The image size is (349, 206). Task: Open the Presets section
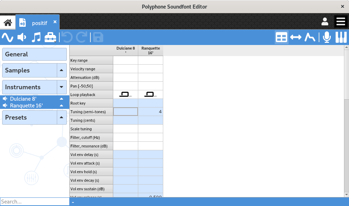tap(30, 117)
